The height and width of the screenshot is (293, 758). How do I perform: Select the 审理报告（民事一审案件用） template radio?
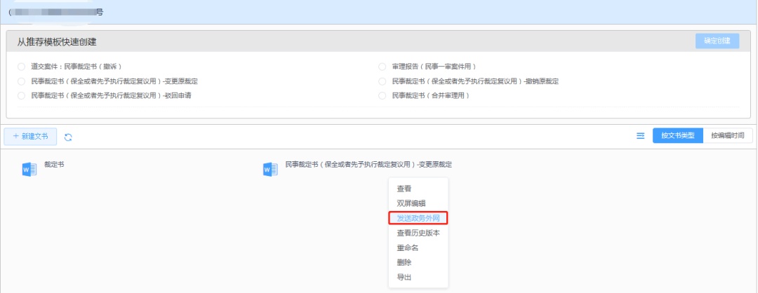pyautogui.click(x=383, y=67)
